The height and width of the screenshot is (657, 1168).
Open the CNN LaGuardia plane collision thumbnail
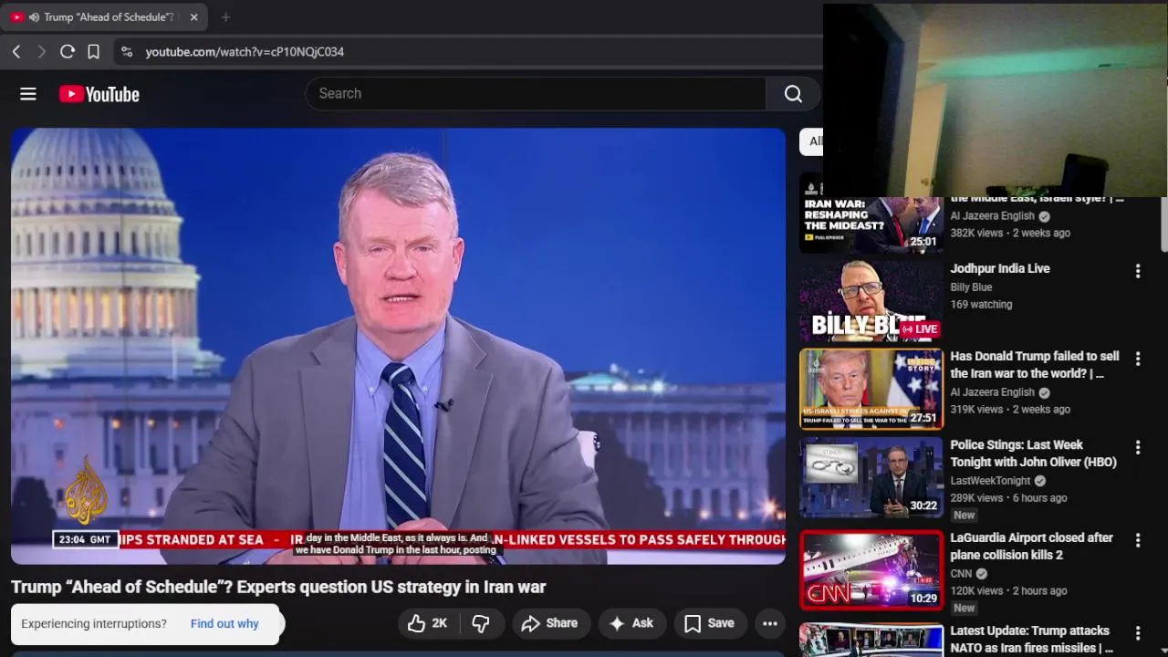(x=871, y=570)
